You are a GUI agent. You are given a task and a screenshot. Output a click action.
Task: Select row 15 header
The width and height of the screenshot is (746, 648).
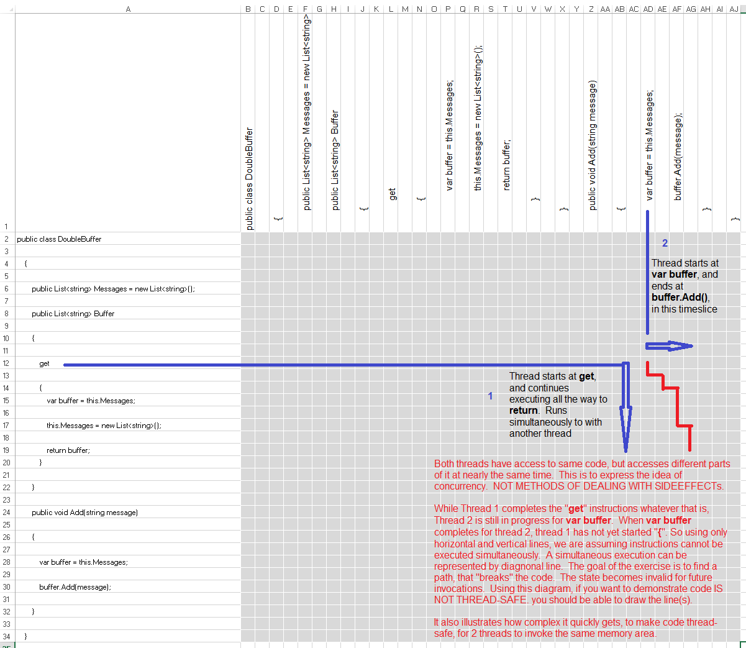click(7, 400)
